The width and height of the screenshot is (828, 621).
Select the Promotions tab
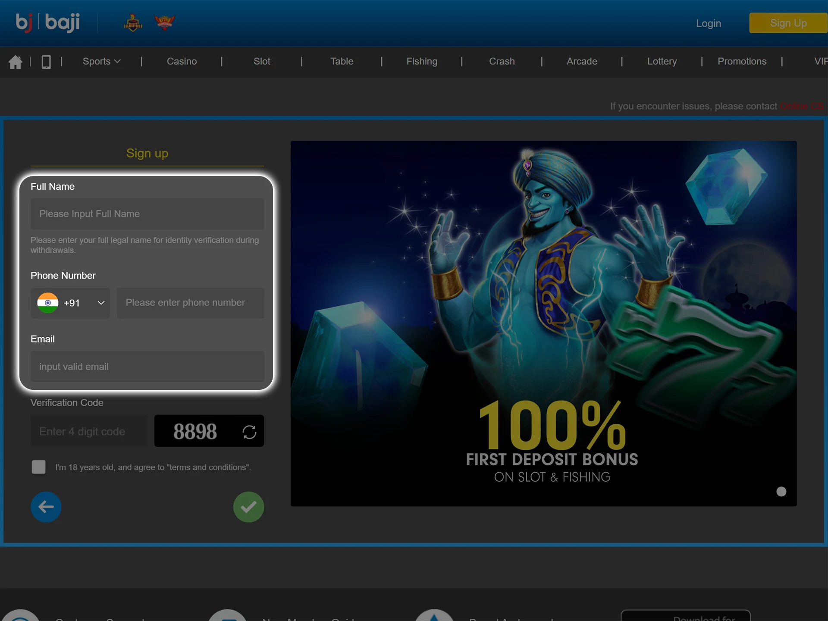[741, 61]
